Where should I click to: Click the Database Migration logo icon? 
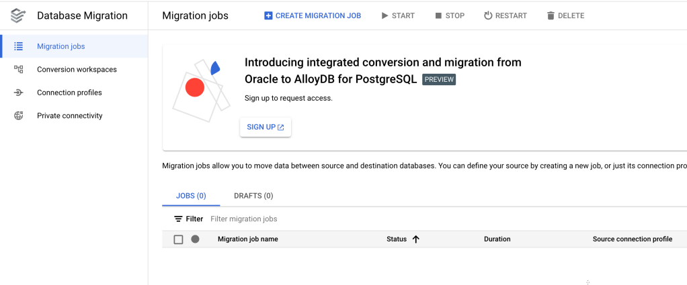point(18,15)
